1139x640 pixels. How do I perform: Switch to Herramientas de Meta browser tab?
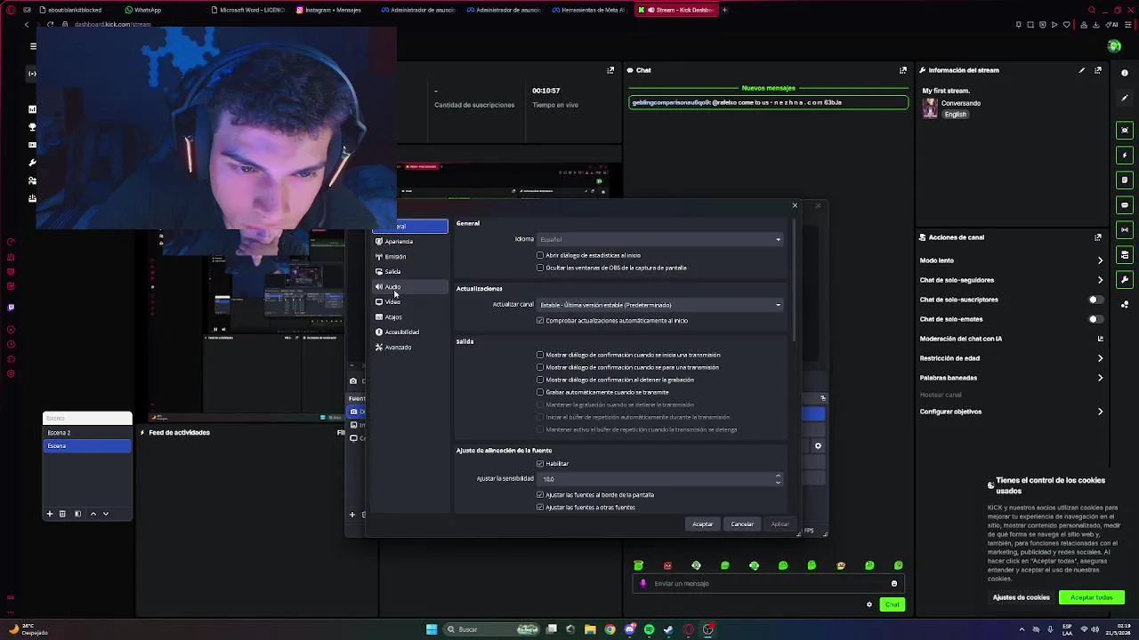(x=588, y=10)
